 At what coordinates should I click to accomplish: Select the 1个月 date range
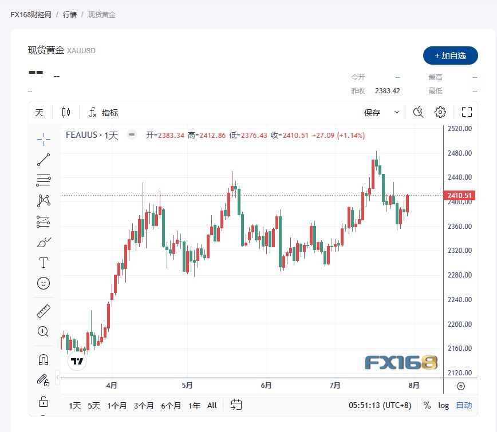point(117,406)
